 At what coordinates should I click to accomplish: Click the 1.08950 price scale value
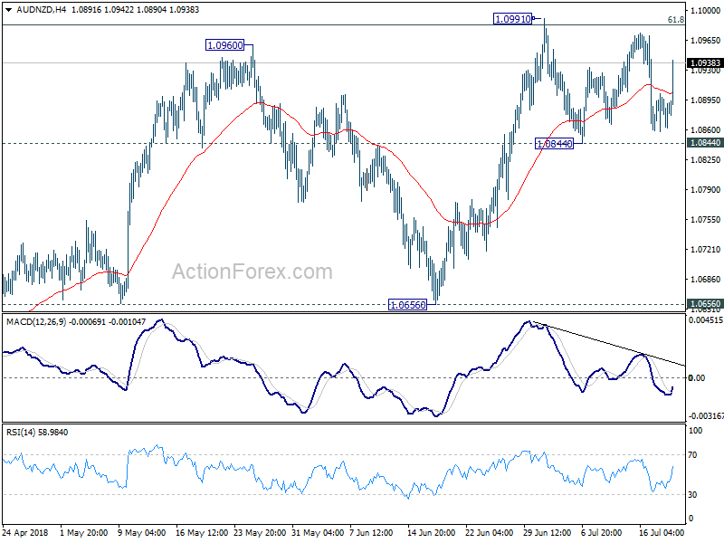click(706, 100)
